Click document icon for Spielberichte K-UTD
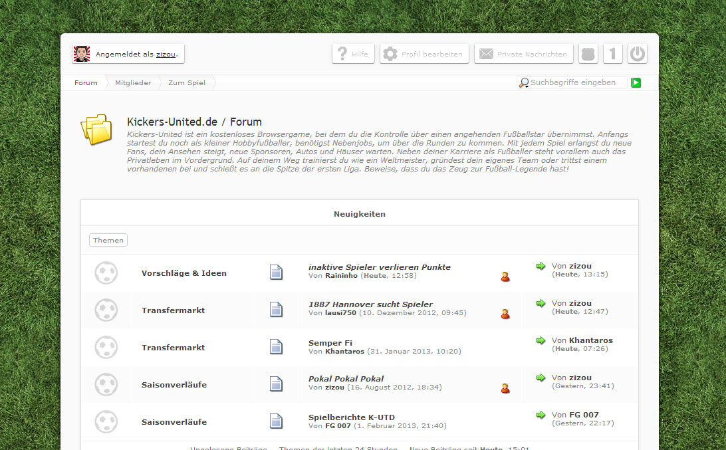This screenshot has width=726, height=450. coord(277,421)
